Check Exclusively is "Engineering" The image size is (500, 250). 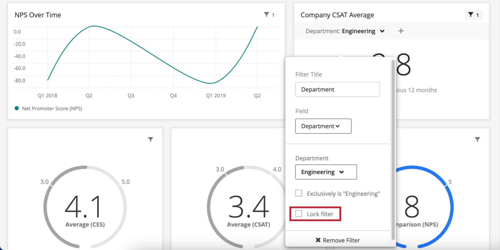click(299, 193)
